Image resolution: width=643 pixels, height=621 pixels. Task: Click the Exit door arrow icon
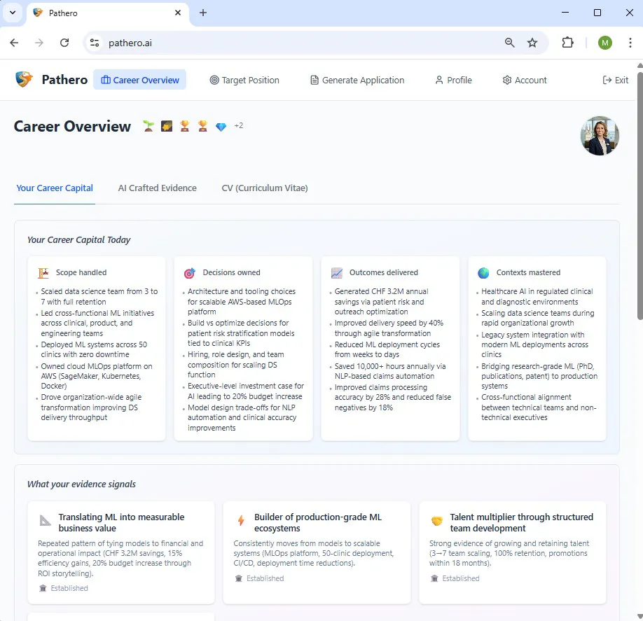[x=607, y=80]
